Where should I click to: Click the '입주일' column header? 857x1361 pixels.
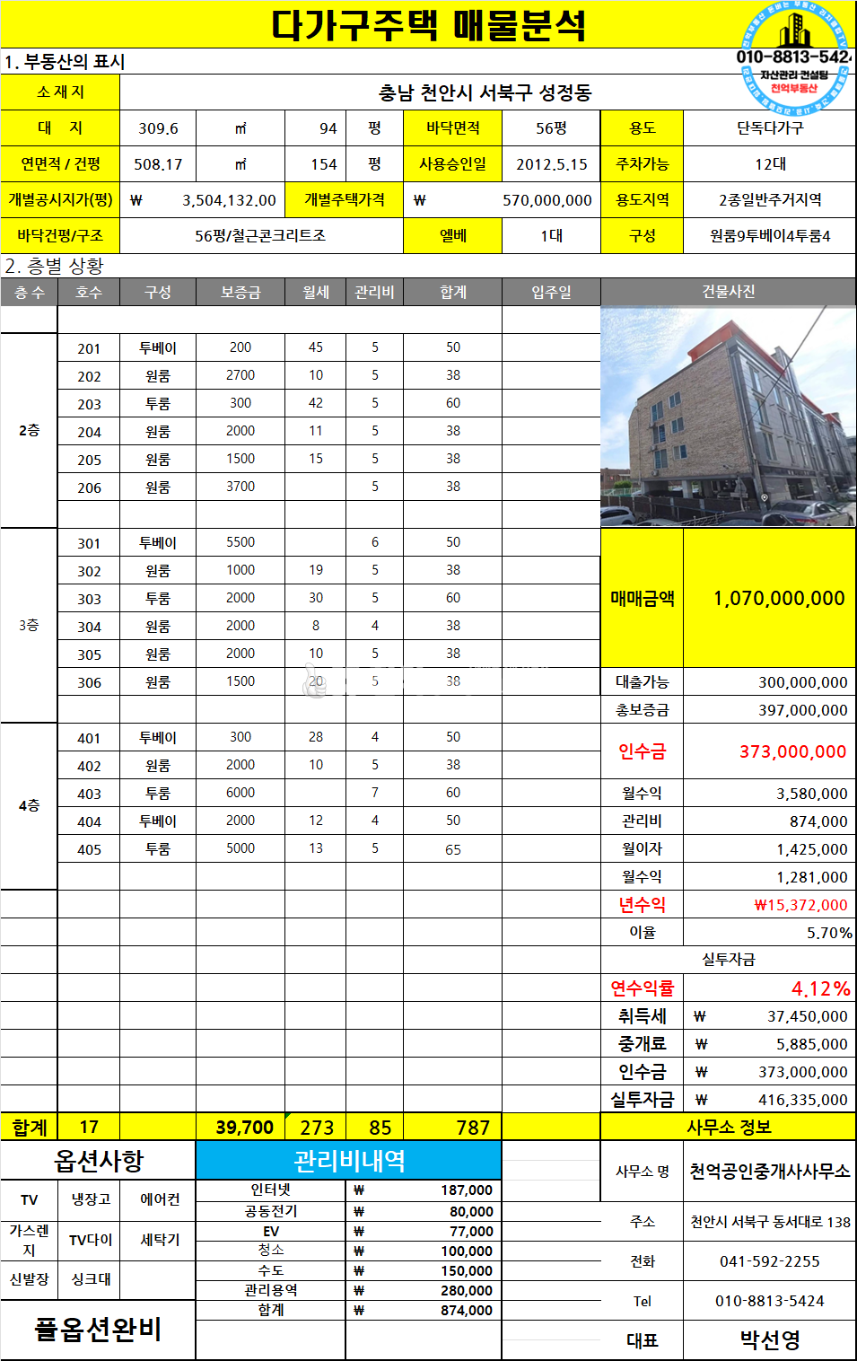[x=551, y=293]
